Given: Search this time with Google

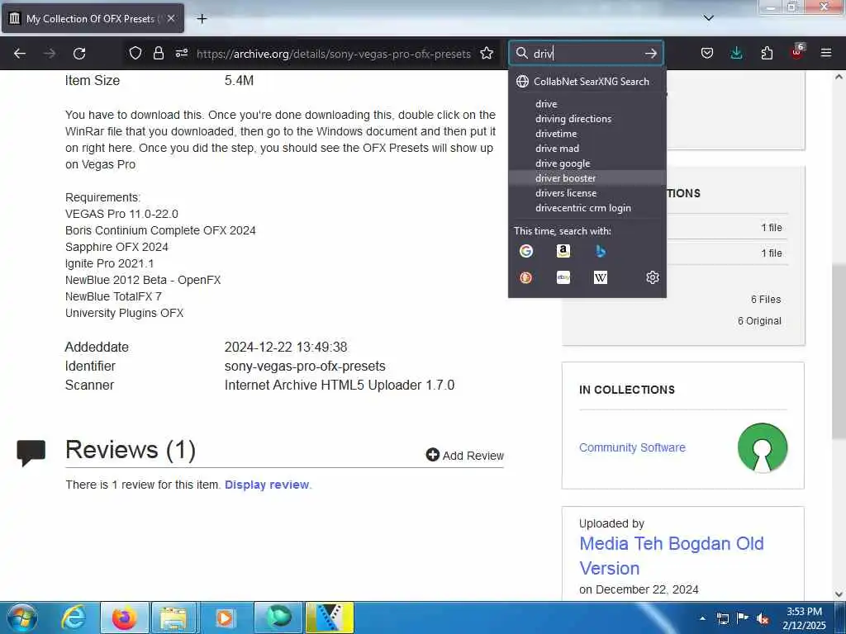Looking at the screenshot, I should pos(526,251).
